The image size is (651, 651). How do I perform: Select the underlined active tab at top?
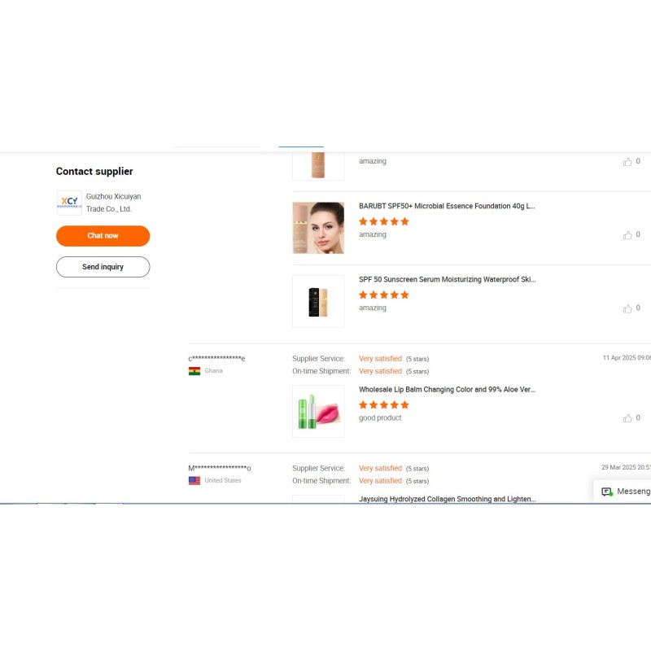(301, 146)
